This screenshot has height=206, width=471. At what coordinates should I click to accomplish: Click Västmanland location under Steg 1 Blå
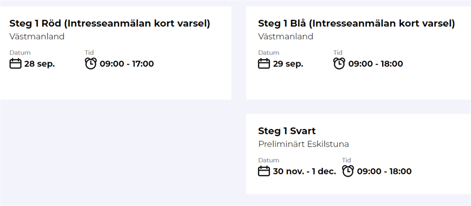[x=286, y=37]
